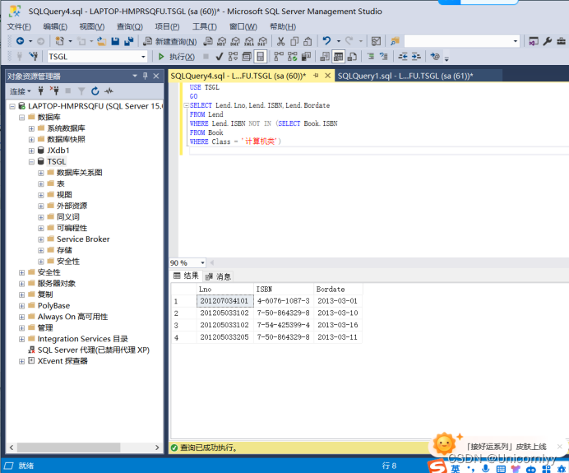Click the Object Explorer activity monitor icon
The width and height of the screenshot is (569, 473).
click(x=109, y=91)
